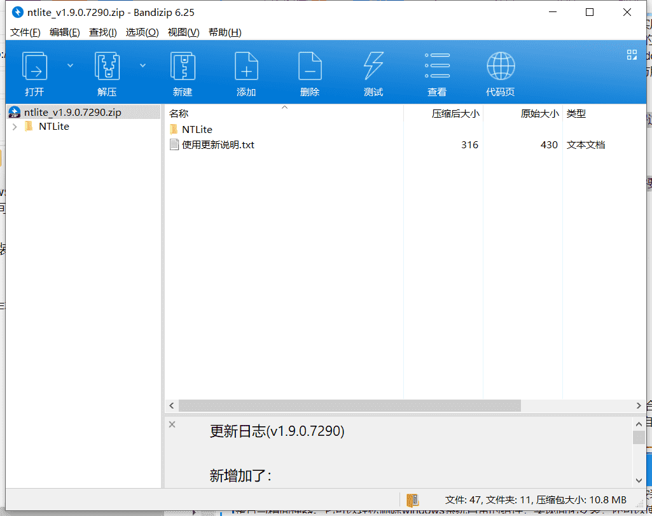652x516 pixels.
Task: Click the 测试 (Test archive) lightning icon
Action: click(373, 66)
